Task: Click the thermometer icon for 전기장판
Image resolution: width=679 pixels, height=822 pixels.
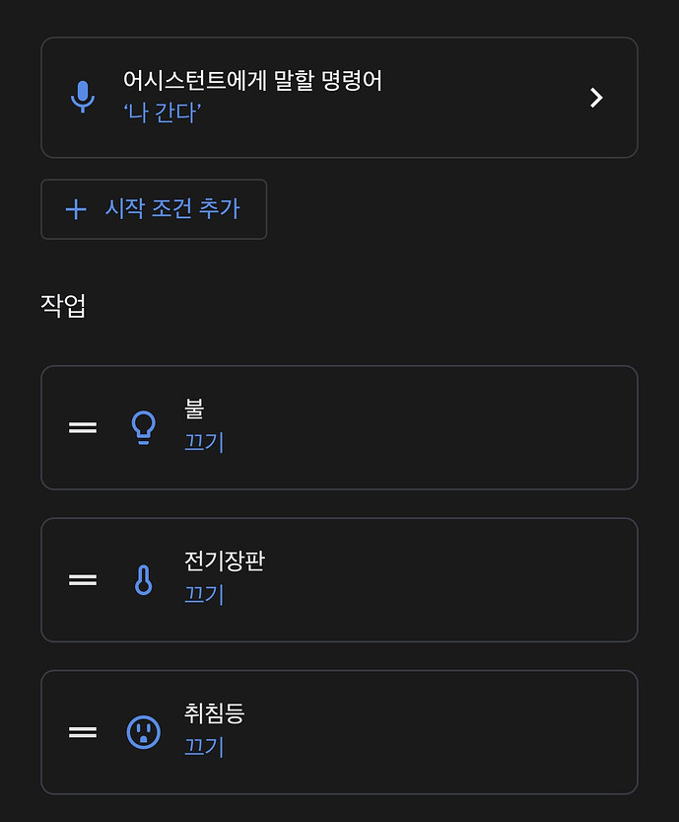Action: (x=144, y=580)
